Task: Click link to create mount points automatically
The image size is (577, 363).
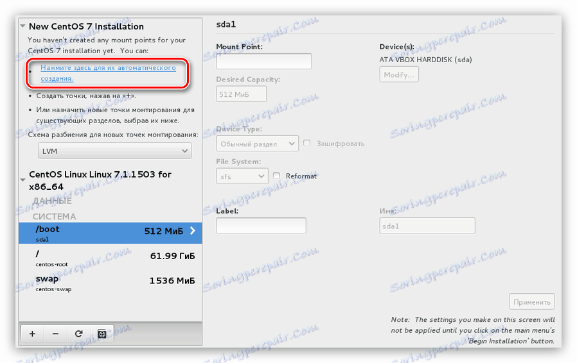Action: (x=108, y=72)
